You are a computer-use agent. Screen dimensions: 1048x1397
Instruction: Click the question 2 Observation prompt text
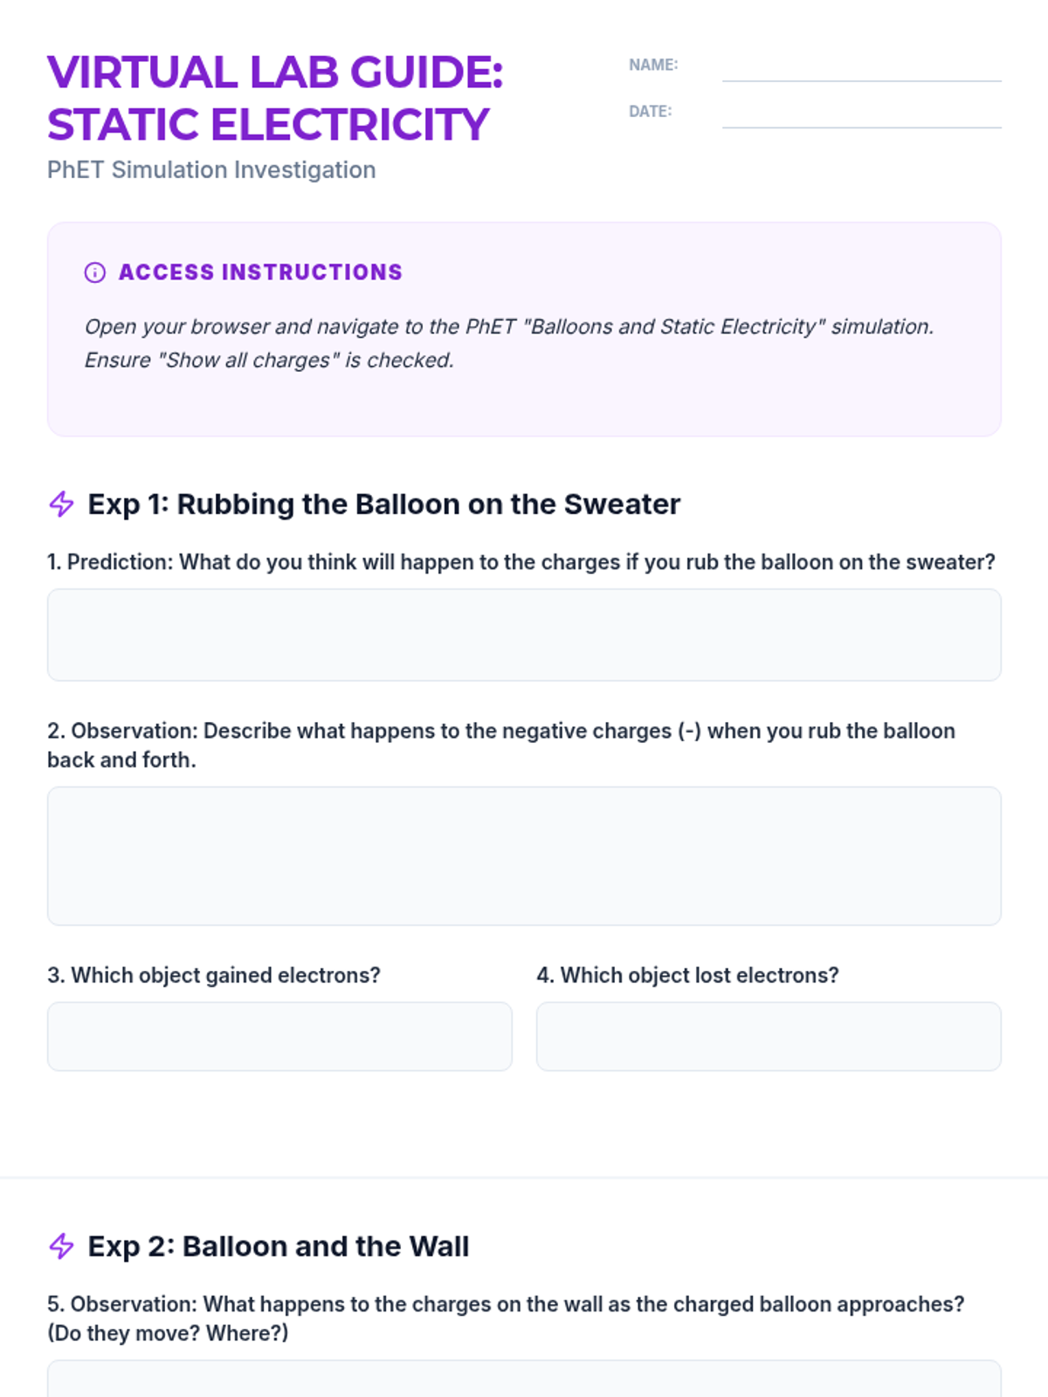500,745
